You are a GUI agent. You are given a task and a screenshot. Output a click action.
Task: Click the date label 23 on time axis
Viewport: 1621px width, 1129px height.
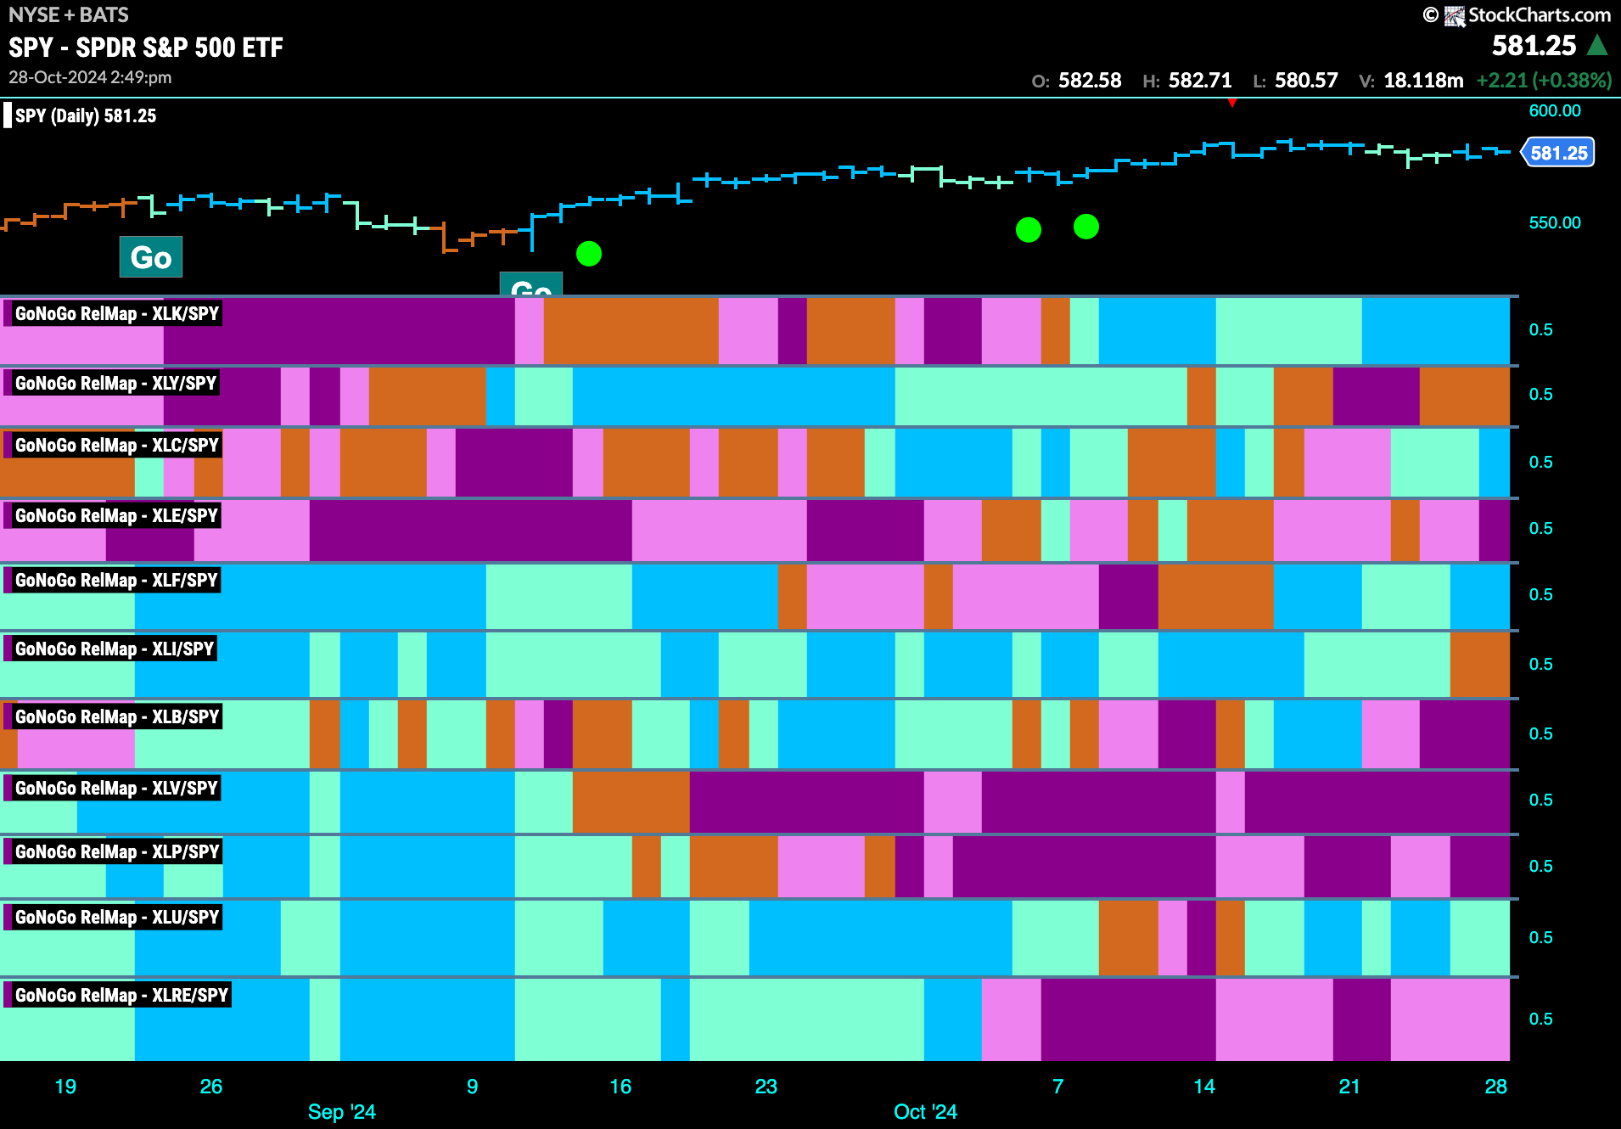(x=766, y=1087)
